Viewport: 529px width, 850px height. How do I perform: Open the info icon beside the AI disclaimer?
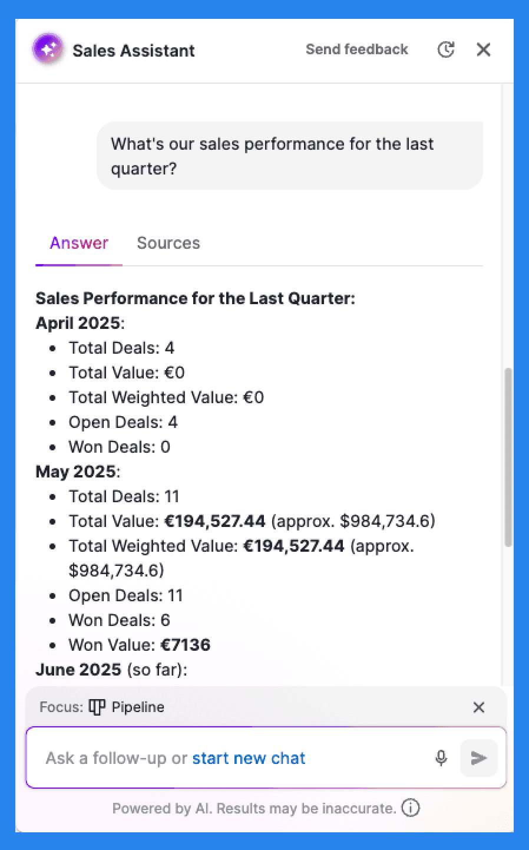[x=411, y=808]
